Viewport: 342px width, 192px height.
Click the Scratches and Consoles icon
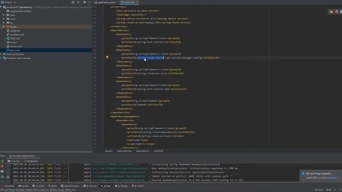(4, 58)
